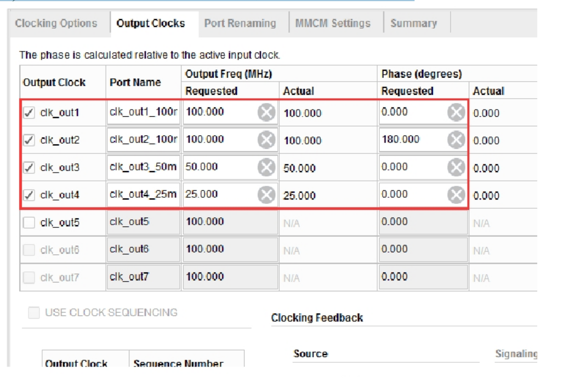
Task: Open the Summary tab
Action: click(414, 23)
